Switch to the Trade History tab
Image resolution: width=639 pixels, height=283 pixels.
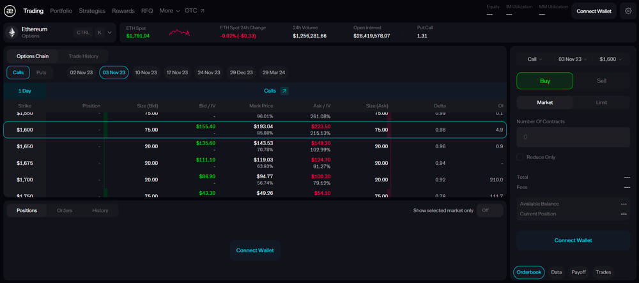pyautogui.click(x=83, y=56)
